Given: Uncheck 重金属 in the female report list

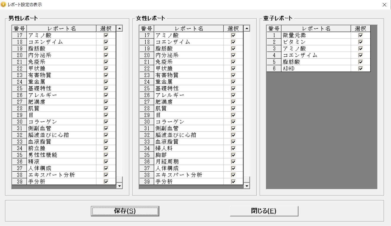Looking at the screenshot, I should point(233,82).
